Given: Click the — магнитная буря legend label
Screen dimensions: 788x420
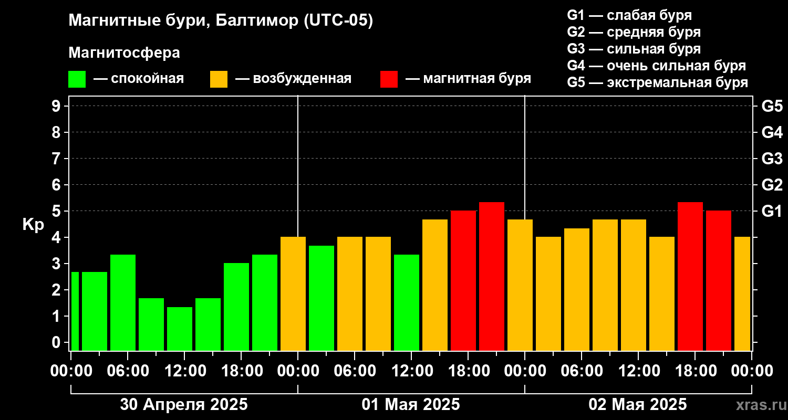Looking at the screenshot, I should coord(468,79).
